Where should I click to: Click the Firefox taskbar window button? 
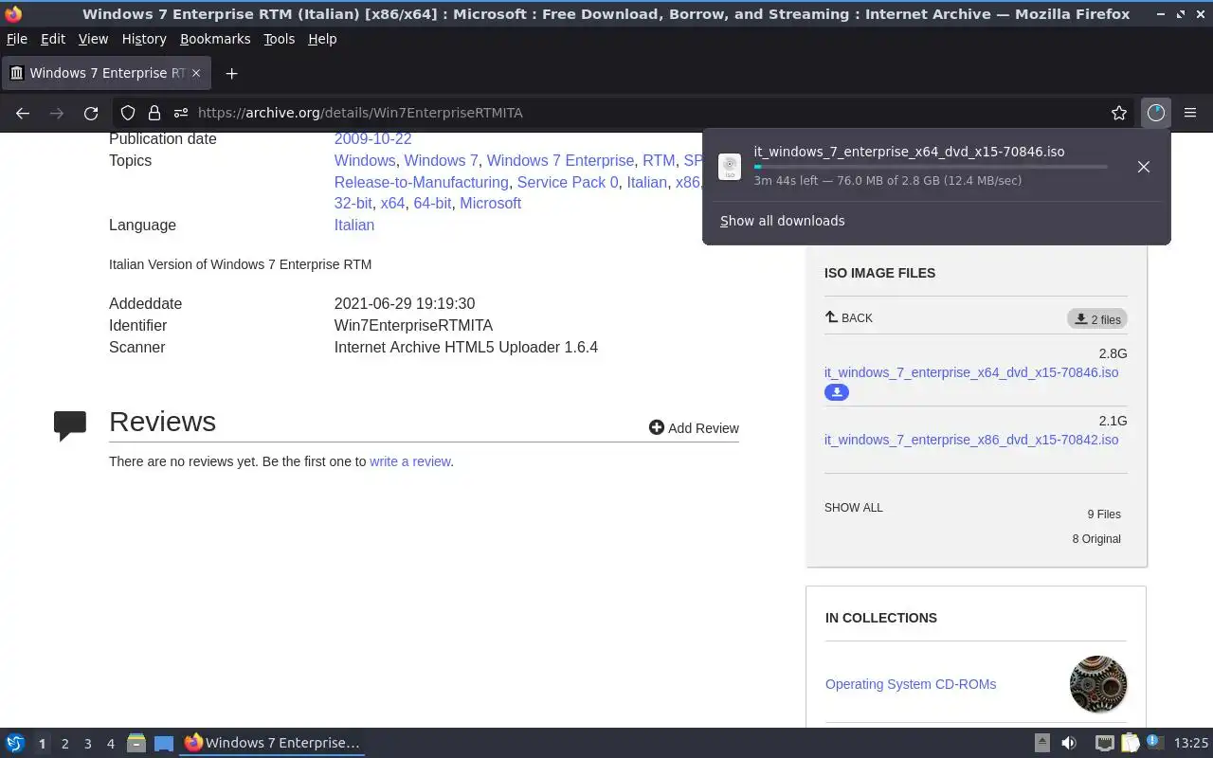pos(273,743)
